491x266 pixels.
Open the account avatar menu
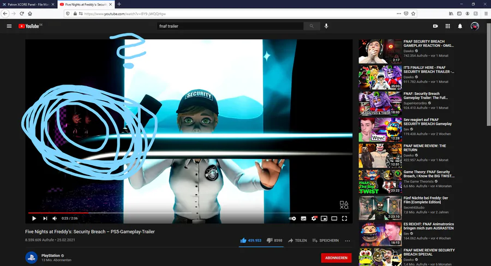475,26
